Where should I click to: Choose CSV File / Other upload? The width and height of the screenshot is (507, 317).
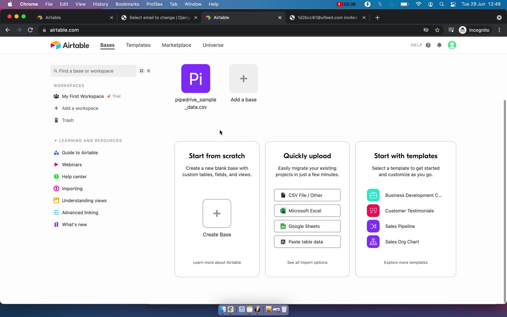click(307, 195)
